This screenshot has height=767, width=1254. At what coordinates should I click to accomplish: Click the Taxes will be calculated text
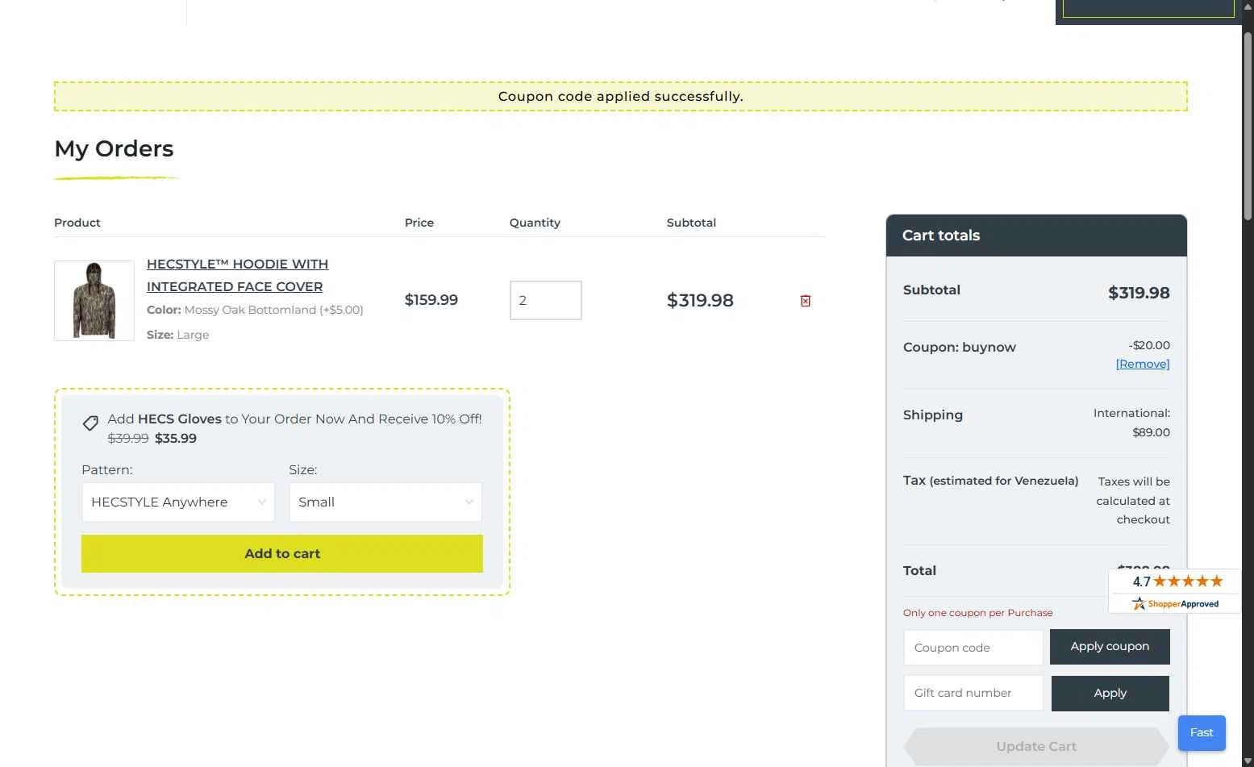(1133, 501)
